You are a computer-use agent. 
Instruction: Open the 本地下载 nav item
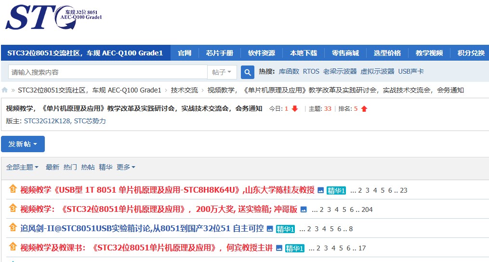coord(304,53)
